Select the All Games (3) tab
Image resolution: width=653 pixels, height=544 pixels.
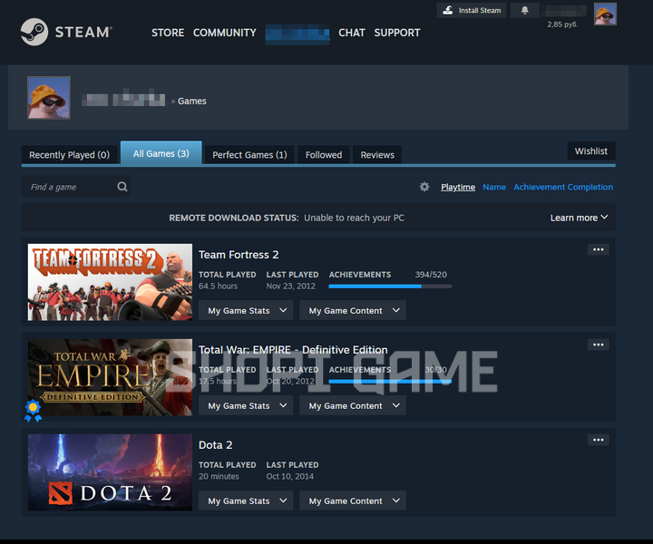point(161,152)
